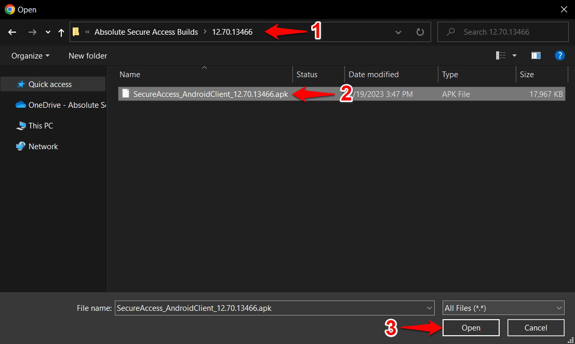Select Quick access in sidebar
Image resolution: width=575 pixels, height=344 pixels.
tap(53, 84)
